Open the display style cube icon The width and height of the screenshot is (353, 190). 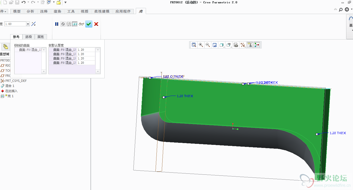[222, 45]
